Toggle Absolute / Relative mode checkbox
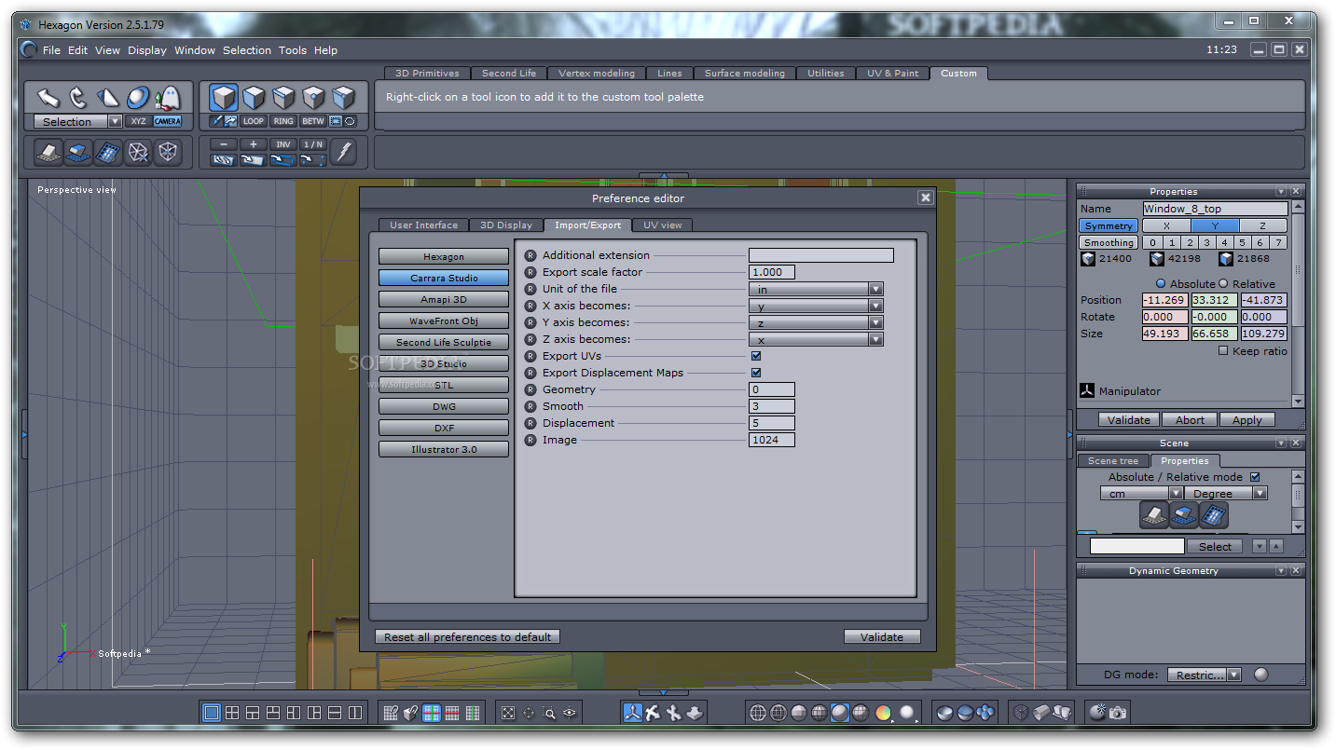1336x750 pixels. click(1255, 477)
